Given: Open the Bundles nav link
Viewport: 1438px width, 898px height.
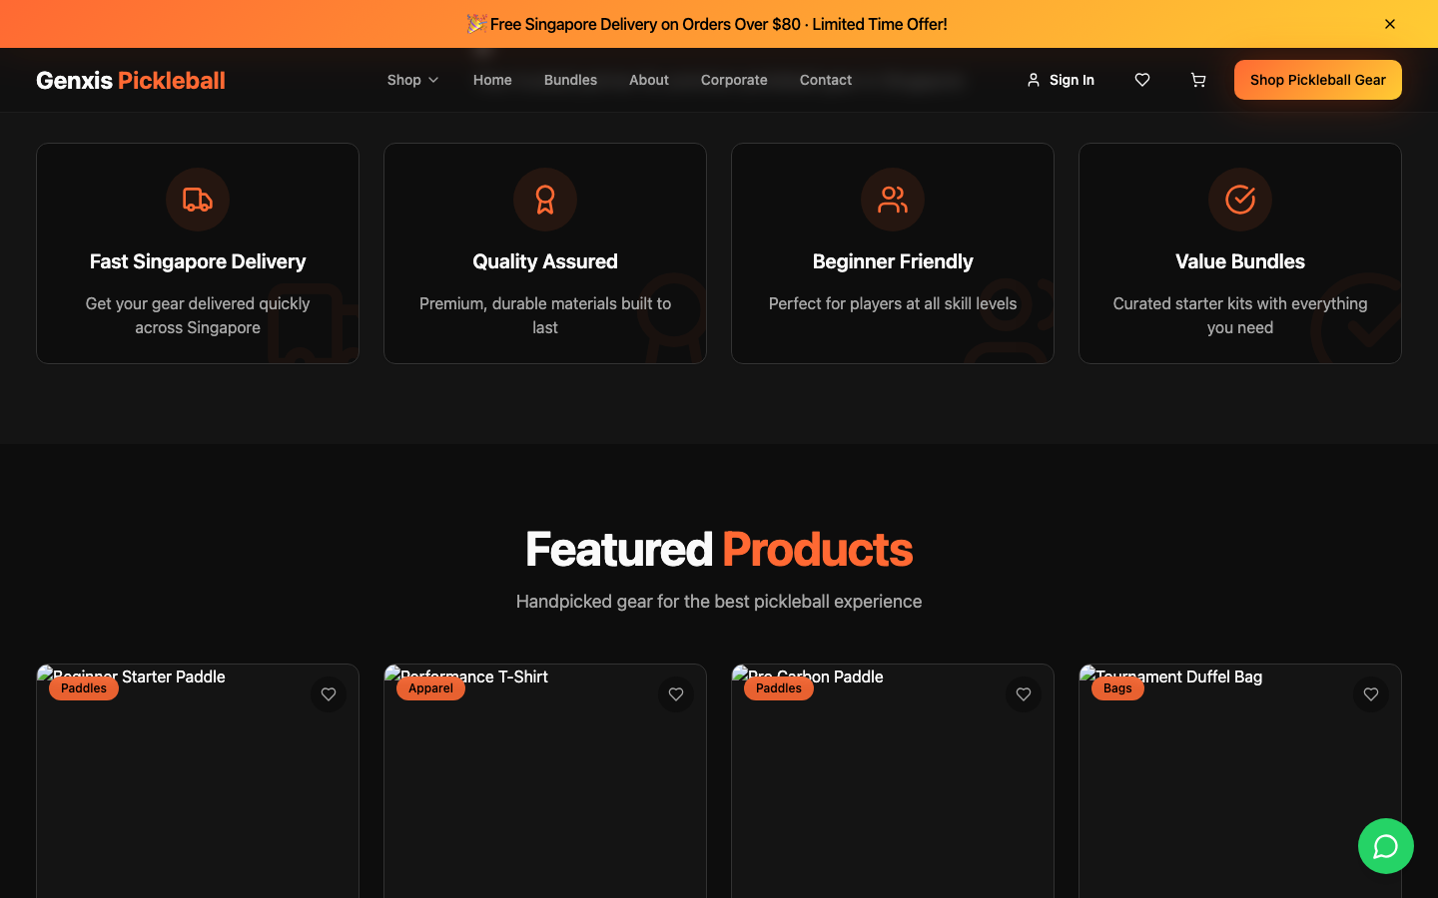Looking at the screenshot, I should click(x=570, y=80).
